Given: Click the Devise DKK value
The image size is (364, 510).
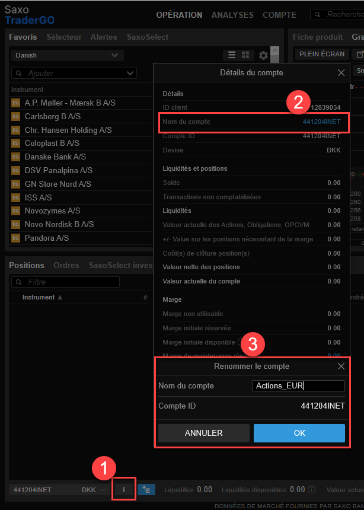Looking at the screenshot, I should (334, 150).
